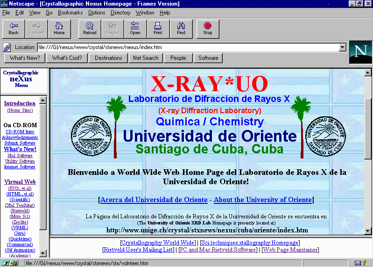Click the Images toolbar button

click(113, 29)
